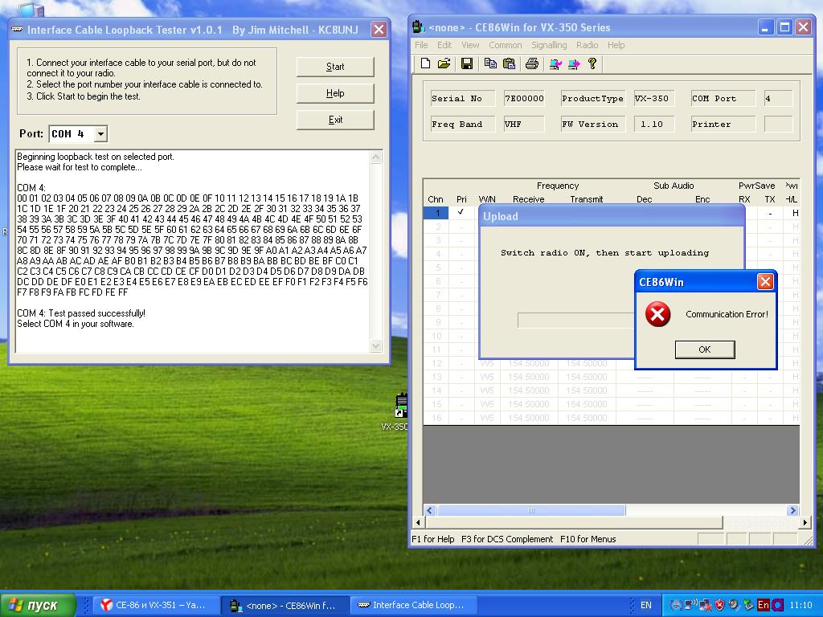Click the Upload to radio toolbar icon

[574, 64]
